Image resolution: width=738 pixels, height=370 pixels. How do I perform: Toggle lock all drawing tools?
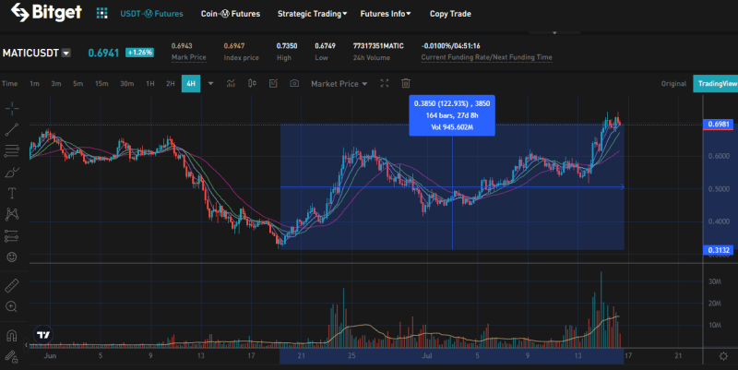[x=11, y=357]
